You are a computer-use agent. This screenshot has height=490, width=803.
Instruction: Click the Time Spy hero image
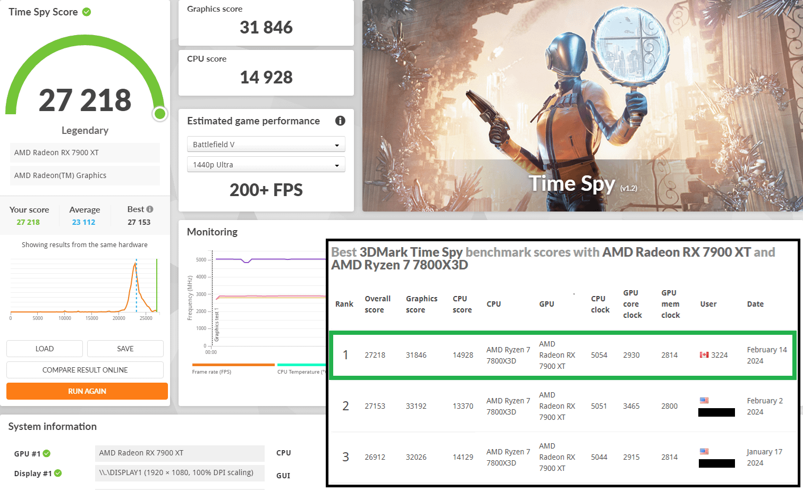coord(582,106)
